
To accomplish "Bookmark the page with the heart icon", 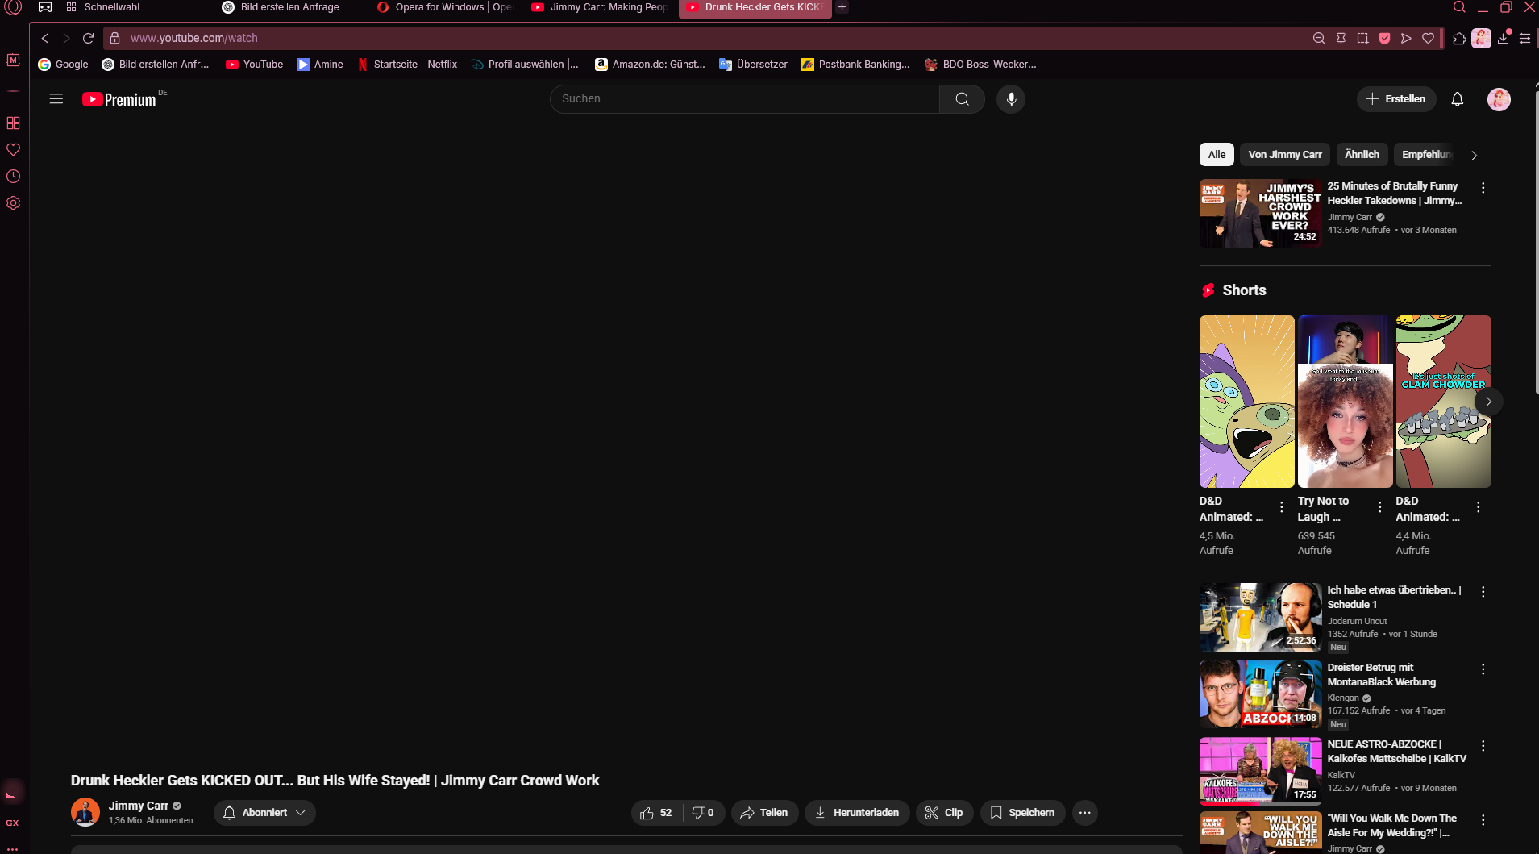I will pyautogui.click(x=1428, y=38).
